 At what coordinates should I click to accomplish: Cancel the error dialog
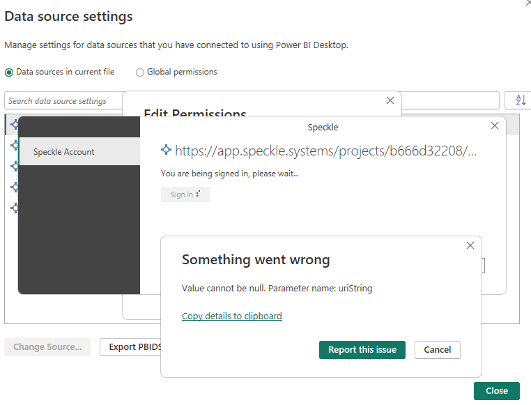[x=437, y=350]
